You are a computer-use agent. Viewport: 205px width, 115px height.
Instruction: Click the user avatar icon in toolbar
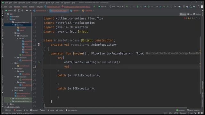coord(202,6)
